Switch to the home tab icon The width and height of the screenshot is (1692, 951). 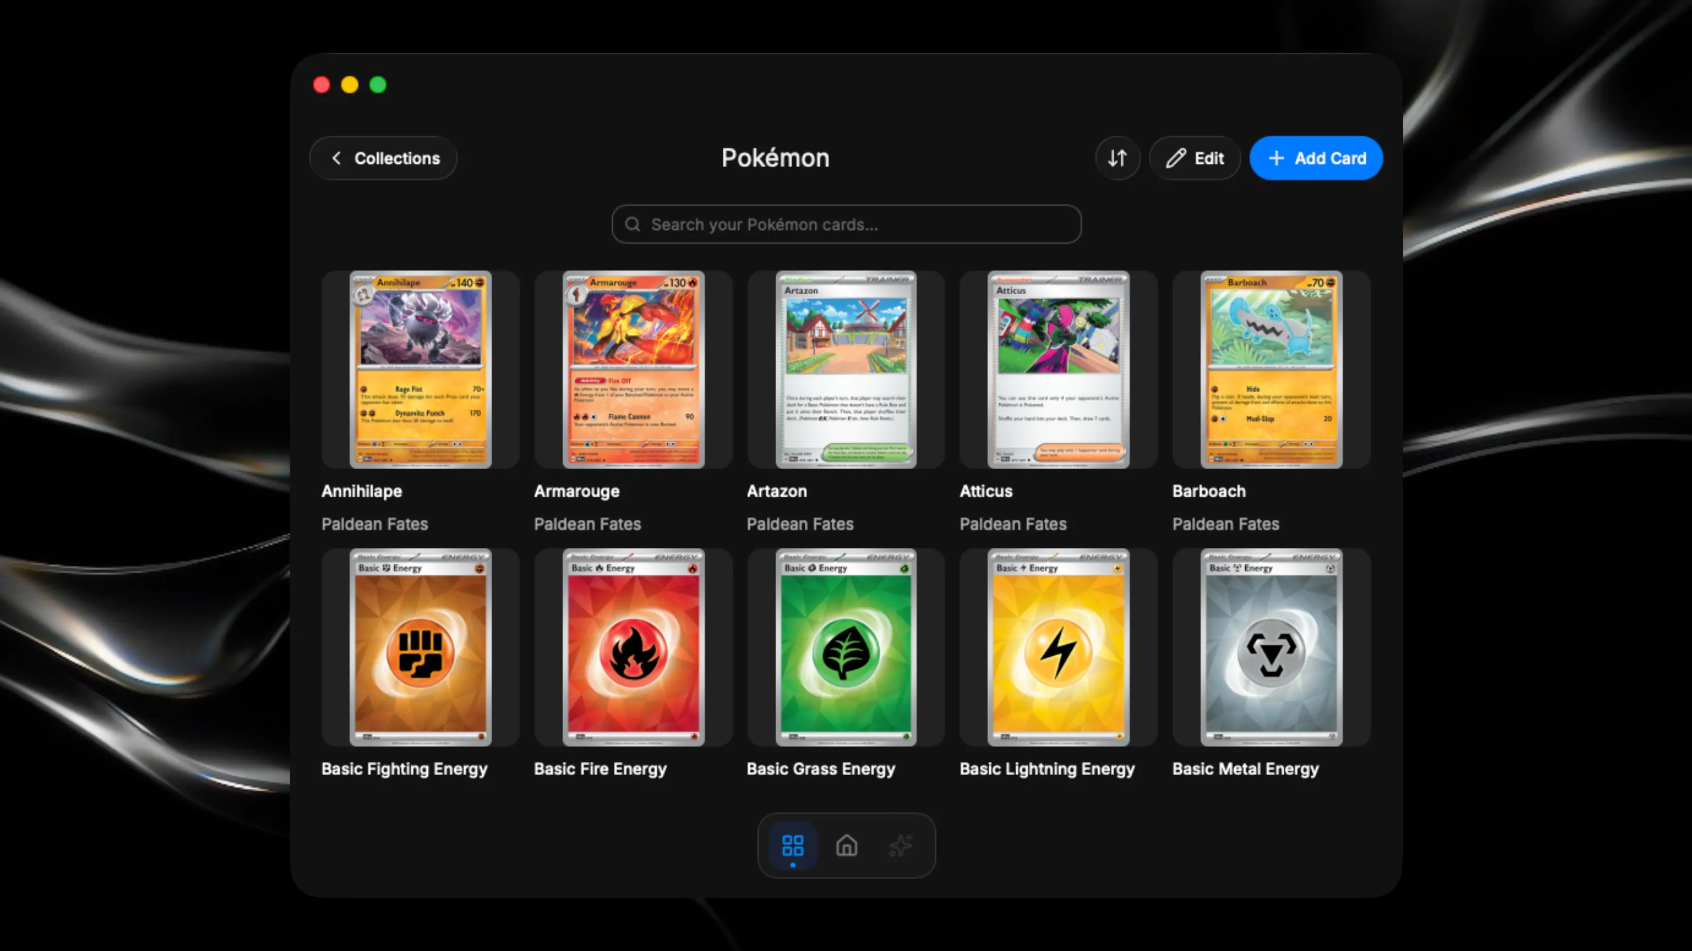click(847, 845)
